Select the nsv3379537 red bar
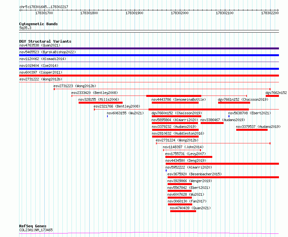 [252, 130]
